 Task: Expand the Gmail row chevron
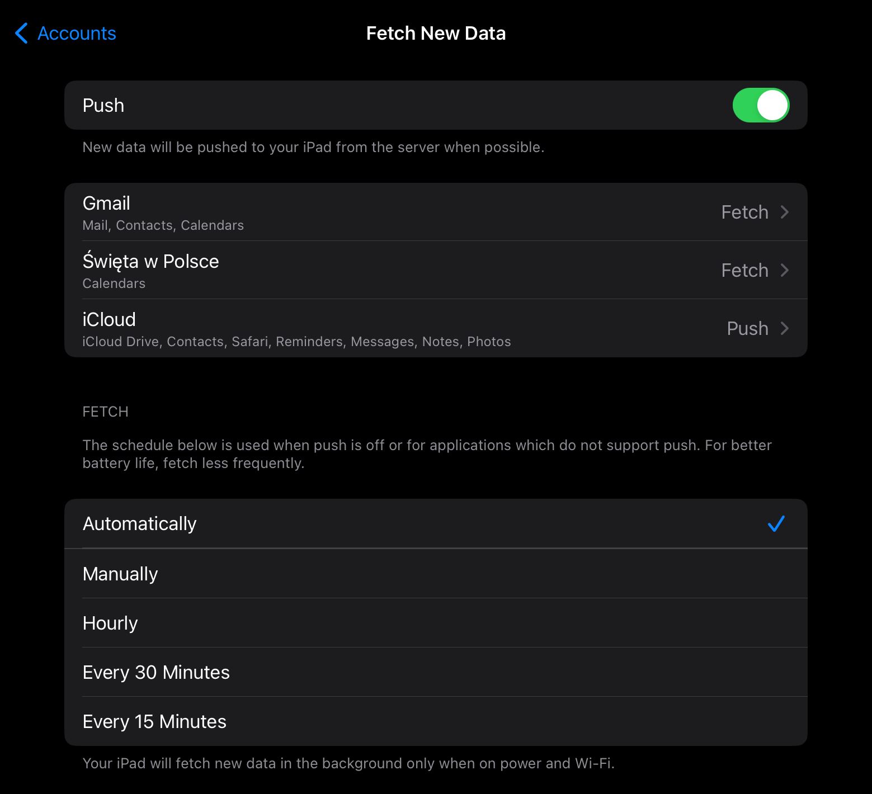[x=784, y=212]
